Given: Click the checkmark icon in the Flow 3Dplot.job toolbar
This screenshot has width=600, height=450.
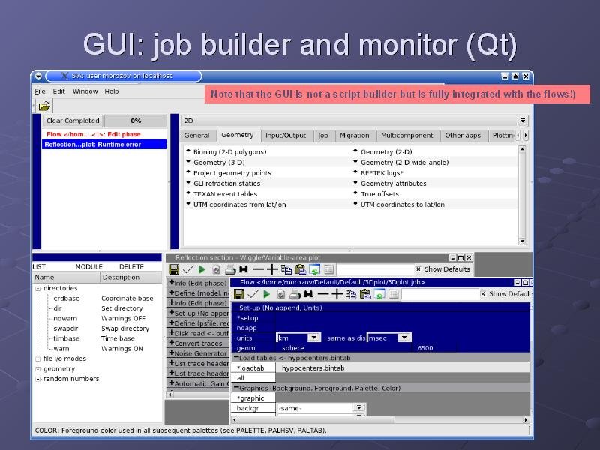Looking at the screenshot, I should pos(252,294).
